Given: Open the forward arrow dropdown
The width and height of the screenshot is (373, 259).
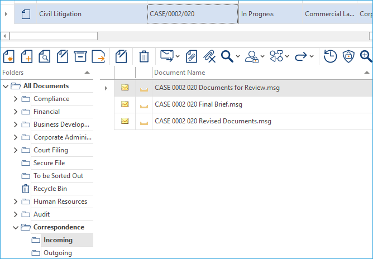Looking at the screenshot, I should (312, 56).
